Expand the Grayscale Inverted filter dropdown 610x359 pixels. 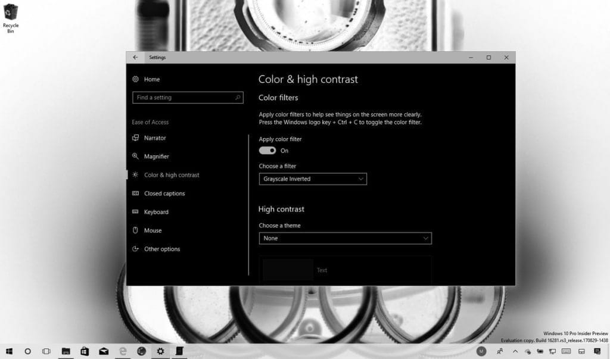[x=313, y=179]
